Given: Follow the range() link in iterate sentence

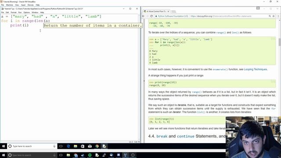Looking at the screenshot, I should pos(221,32).
